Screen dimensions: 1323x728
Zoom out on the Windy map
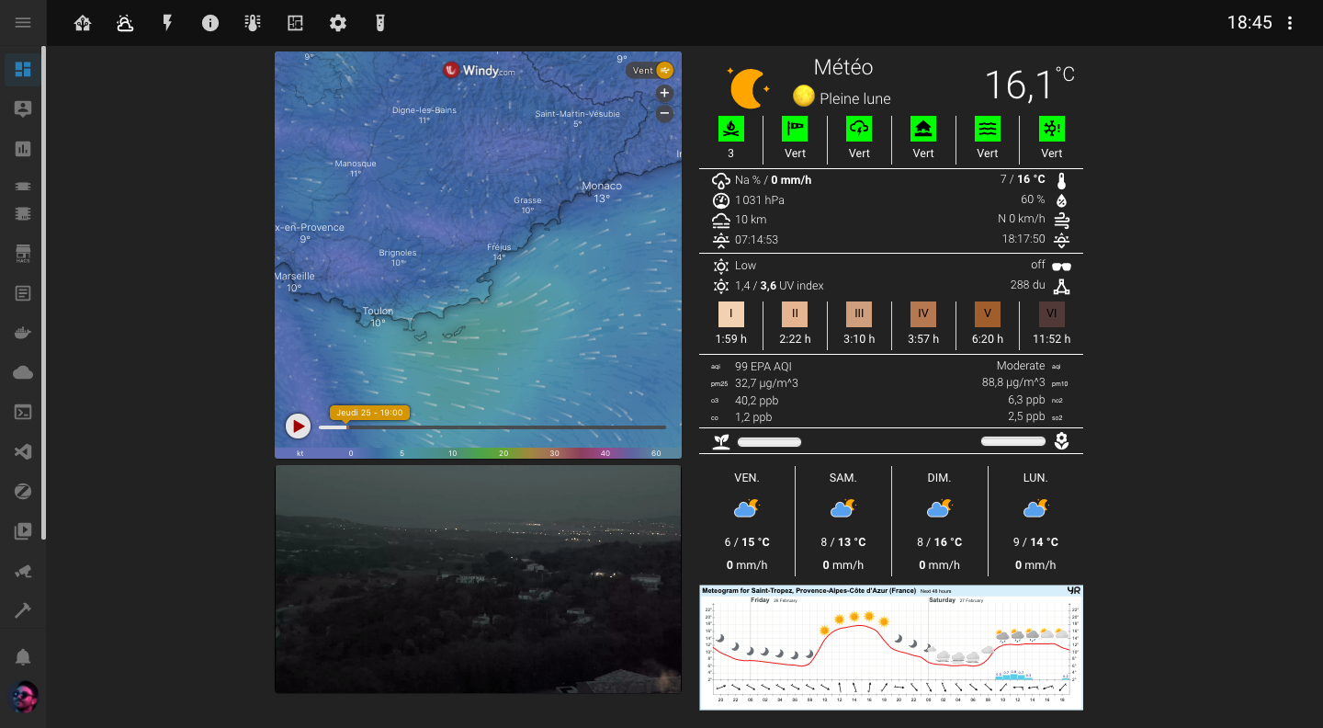[664, 114]
